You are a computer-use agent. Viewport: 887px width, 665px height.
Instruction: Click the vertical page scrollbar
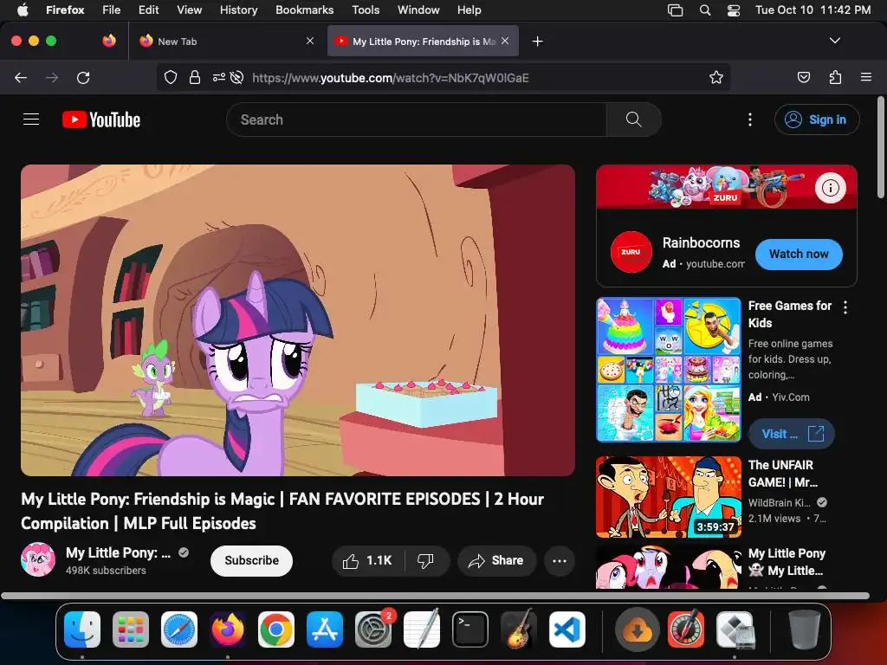point(881,147)
